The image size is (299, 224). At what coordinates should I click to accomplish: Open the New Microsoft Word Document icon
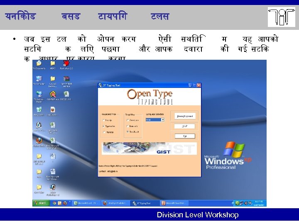pyautogui.click(x=53, y=175)
